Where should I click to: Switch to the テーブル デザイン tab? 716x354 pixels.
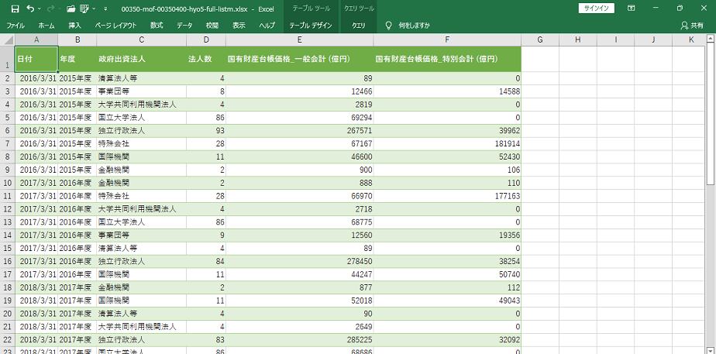(310, 25)
